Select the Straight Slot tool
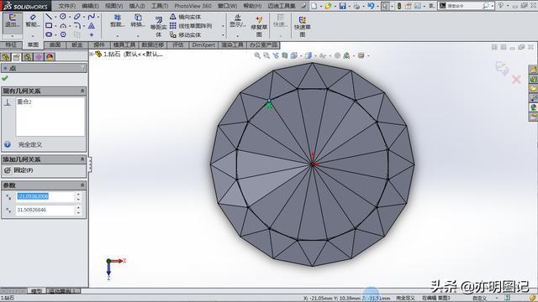The width and height of the screenshot is (538, 302). [49, 34]
